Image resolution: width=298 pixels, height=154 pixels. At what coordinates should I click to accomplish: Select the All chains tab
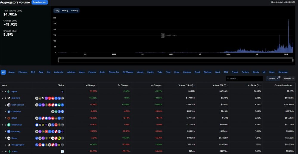3,72
